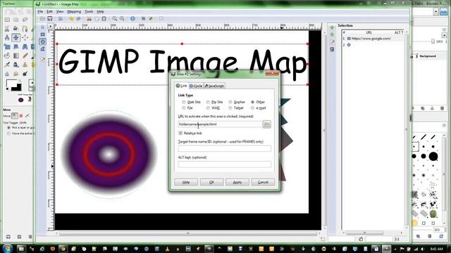Click the Target frame name/ID field
Image resolution: width=451 pixels, height=253 pixels.
[x=224, y=148]
